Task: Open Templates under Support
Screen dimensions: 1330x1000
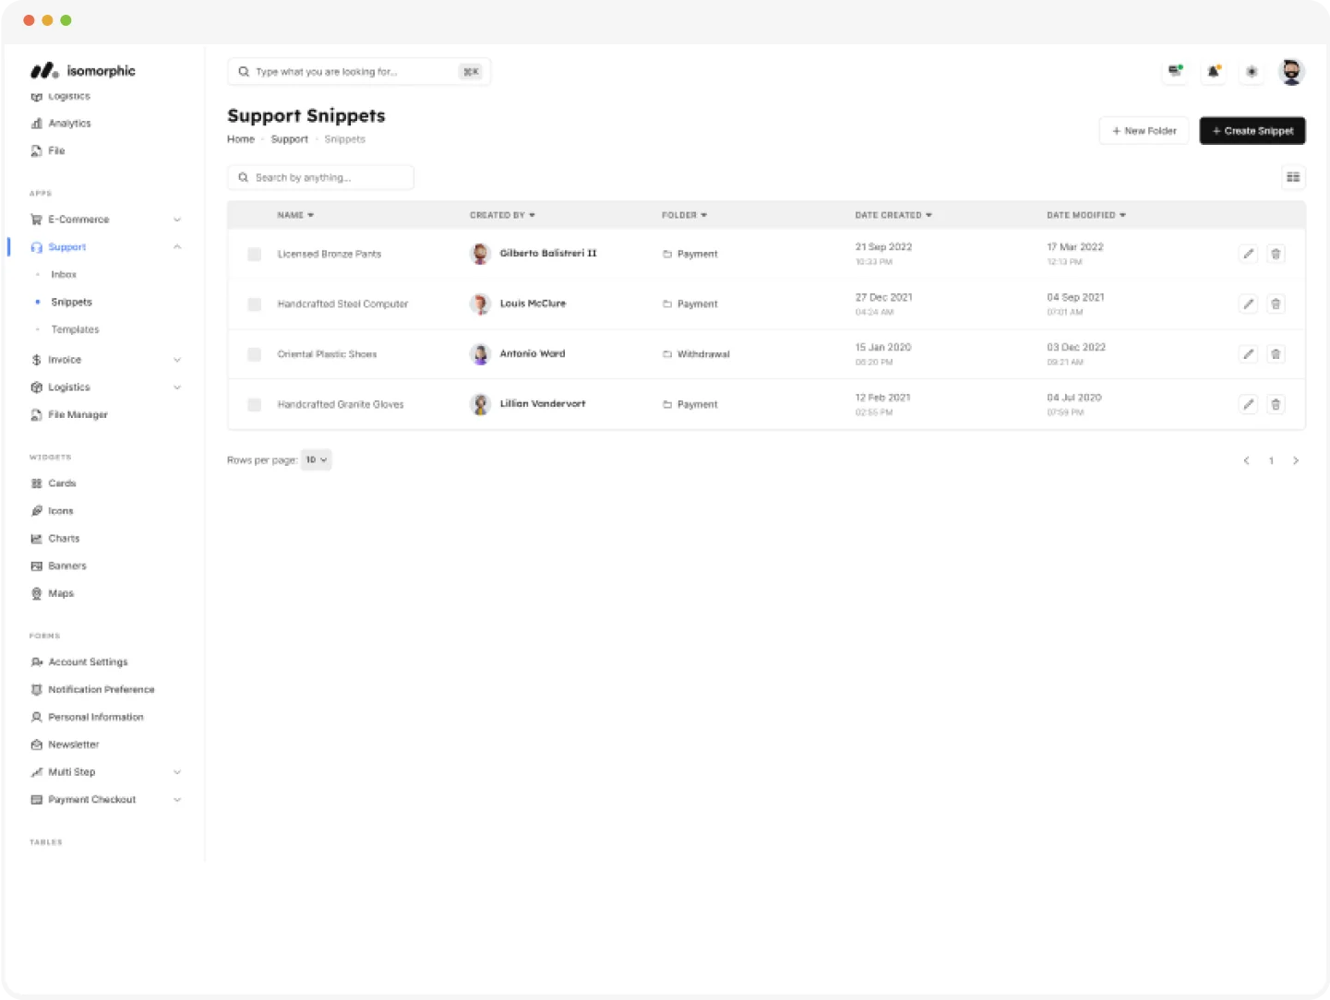Action: tap(75, 329)
